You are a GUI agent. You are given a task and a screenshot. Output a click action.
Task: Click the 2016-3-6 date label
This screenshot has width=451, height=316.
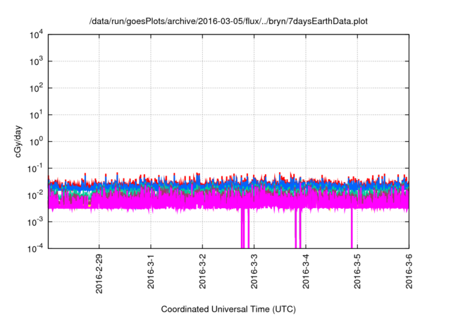409,271
